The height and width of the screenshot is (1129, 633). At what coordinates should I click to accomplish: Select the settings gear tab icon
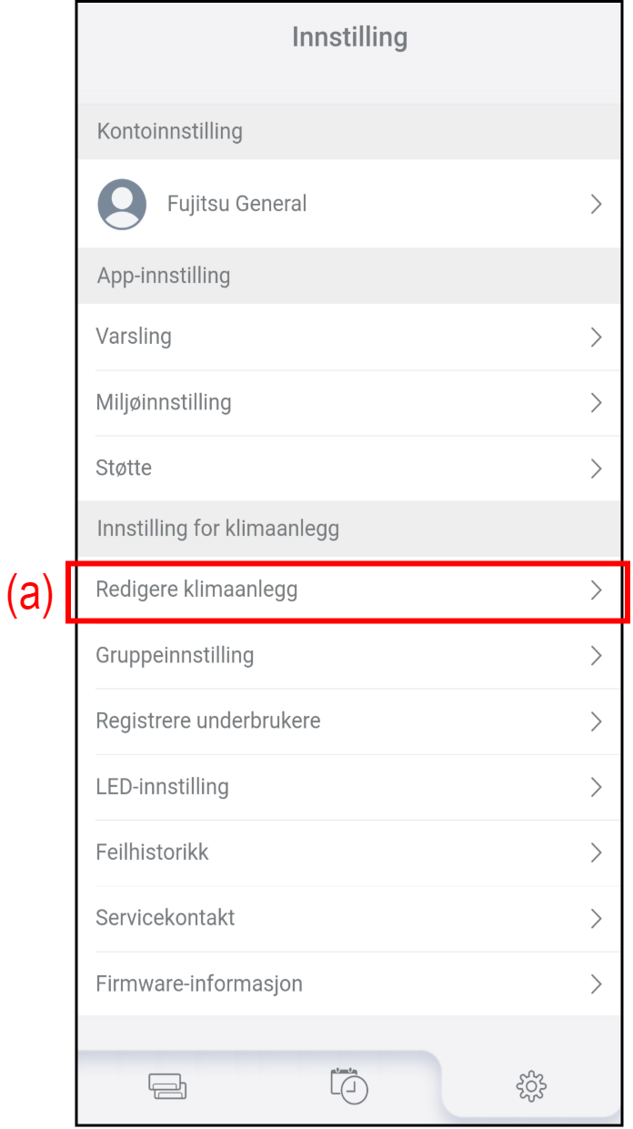pos(531,1085)
